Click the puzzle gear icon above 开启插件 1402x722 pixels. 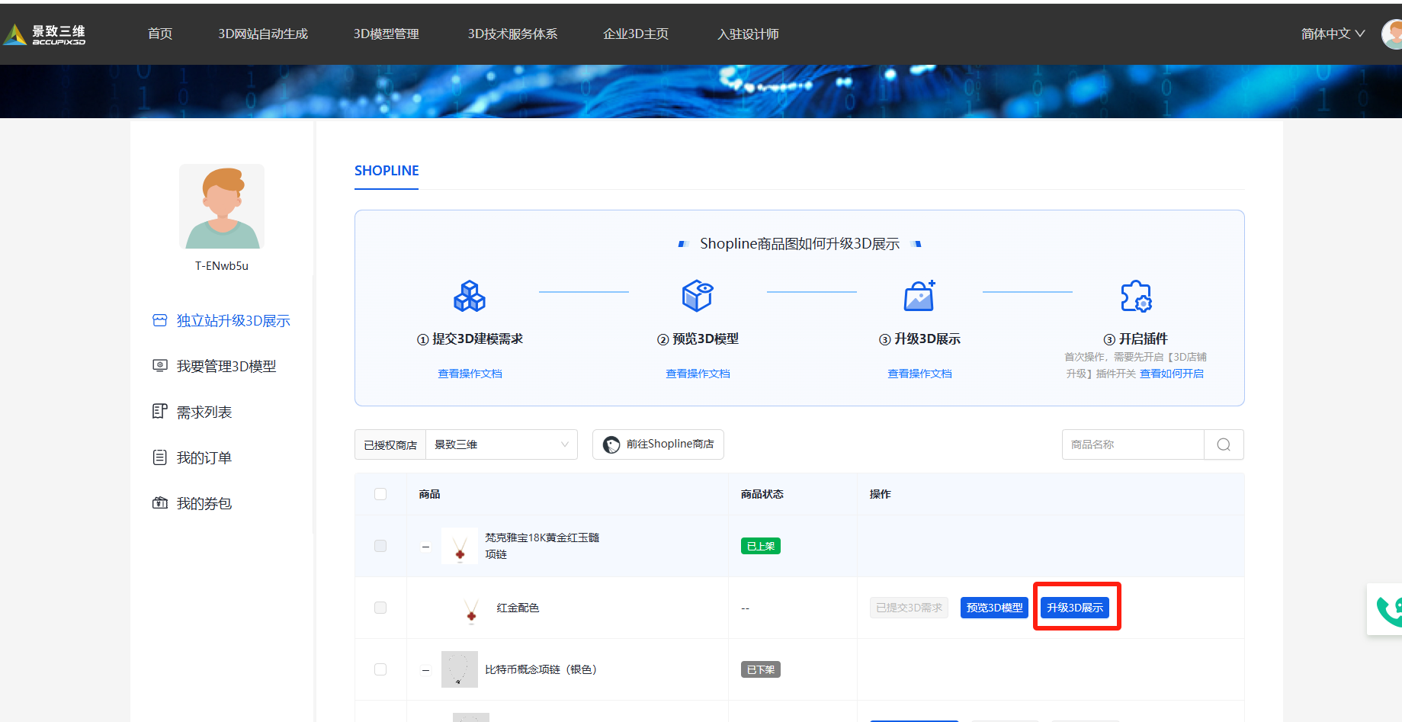(x=1136, y=296)
